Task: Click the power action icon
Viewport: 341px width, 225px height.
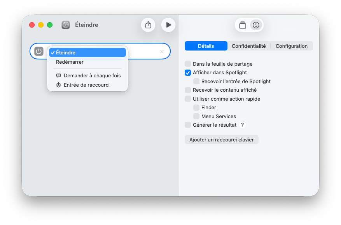Action: coord(39,51)
